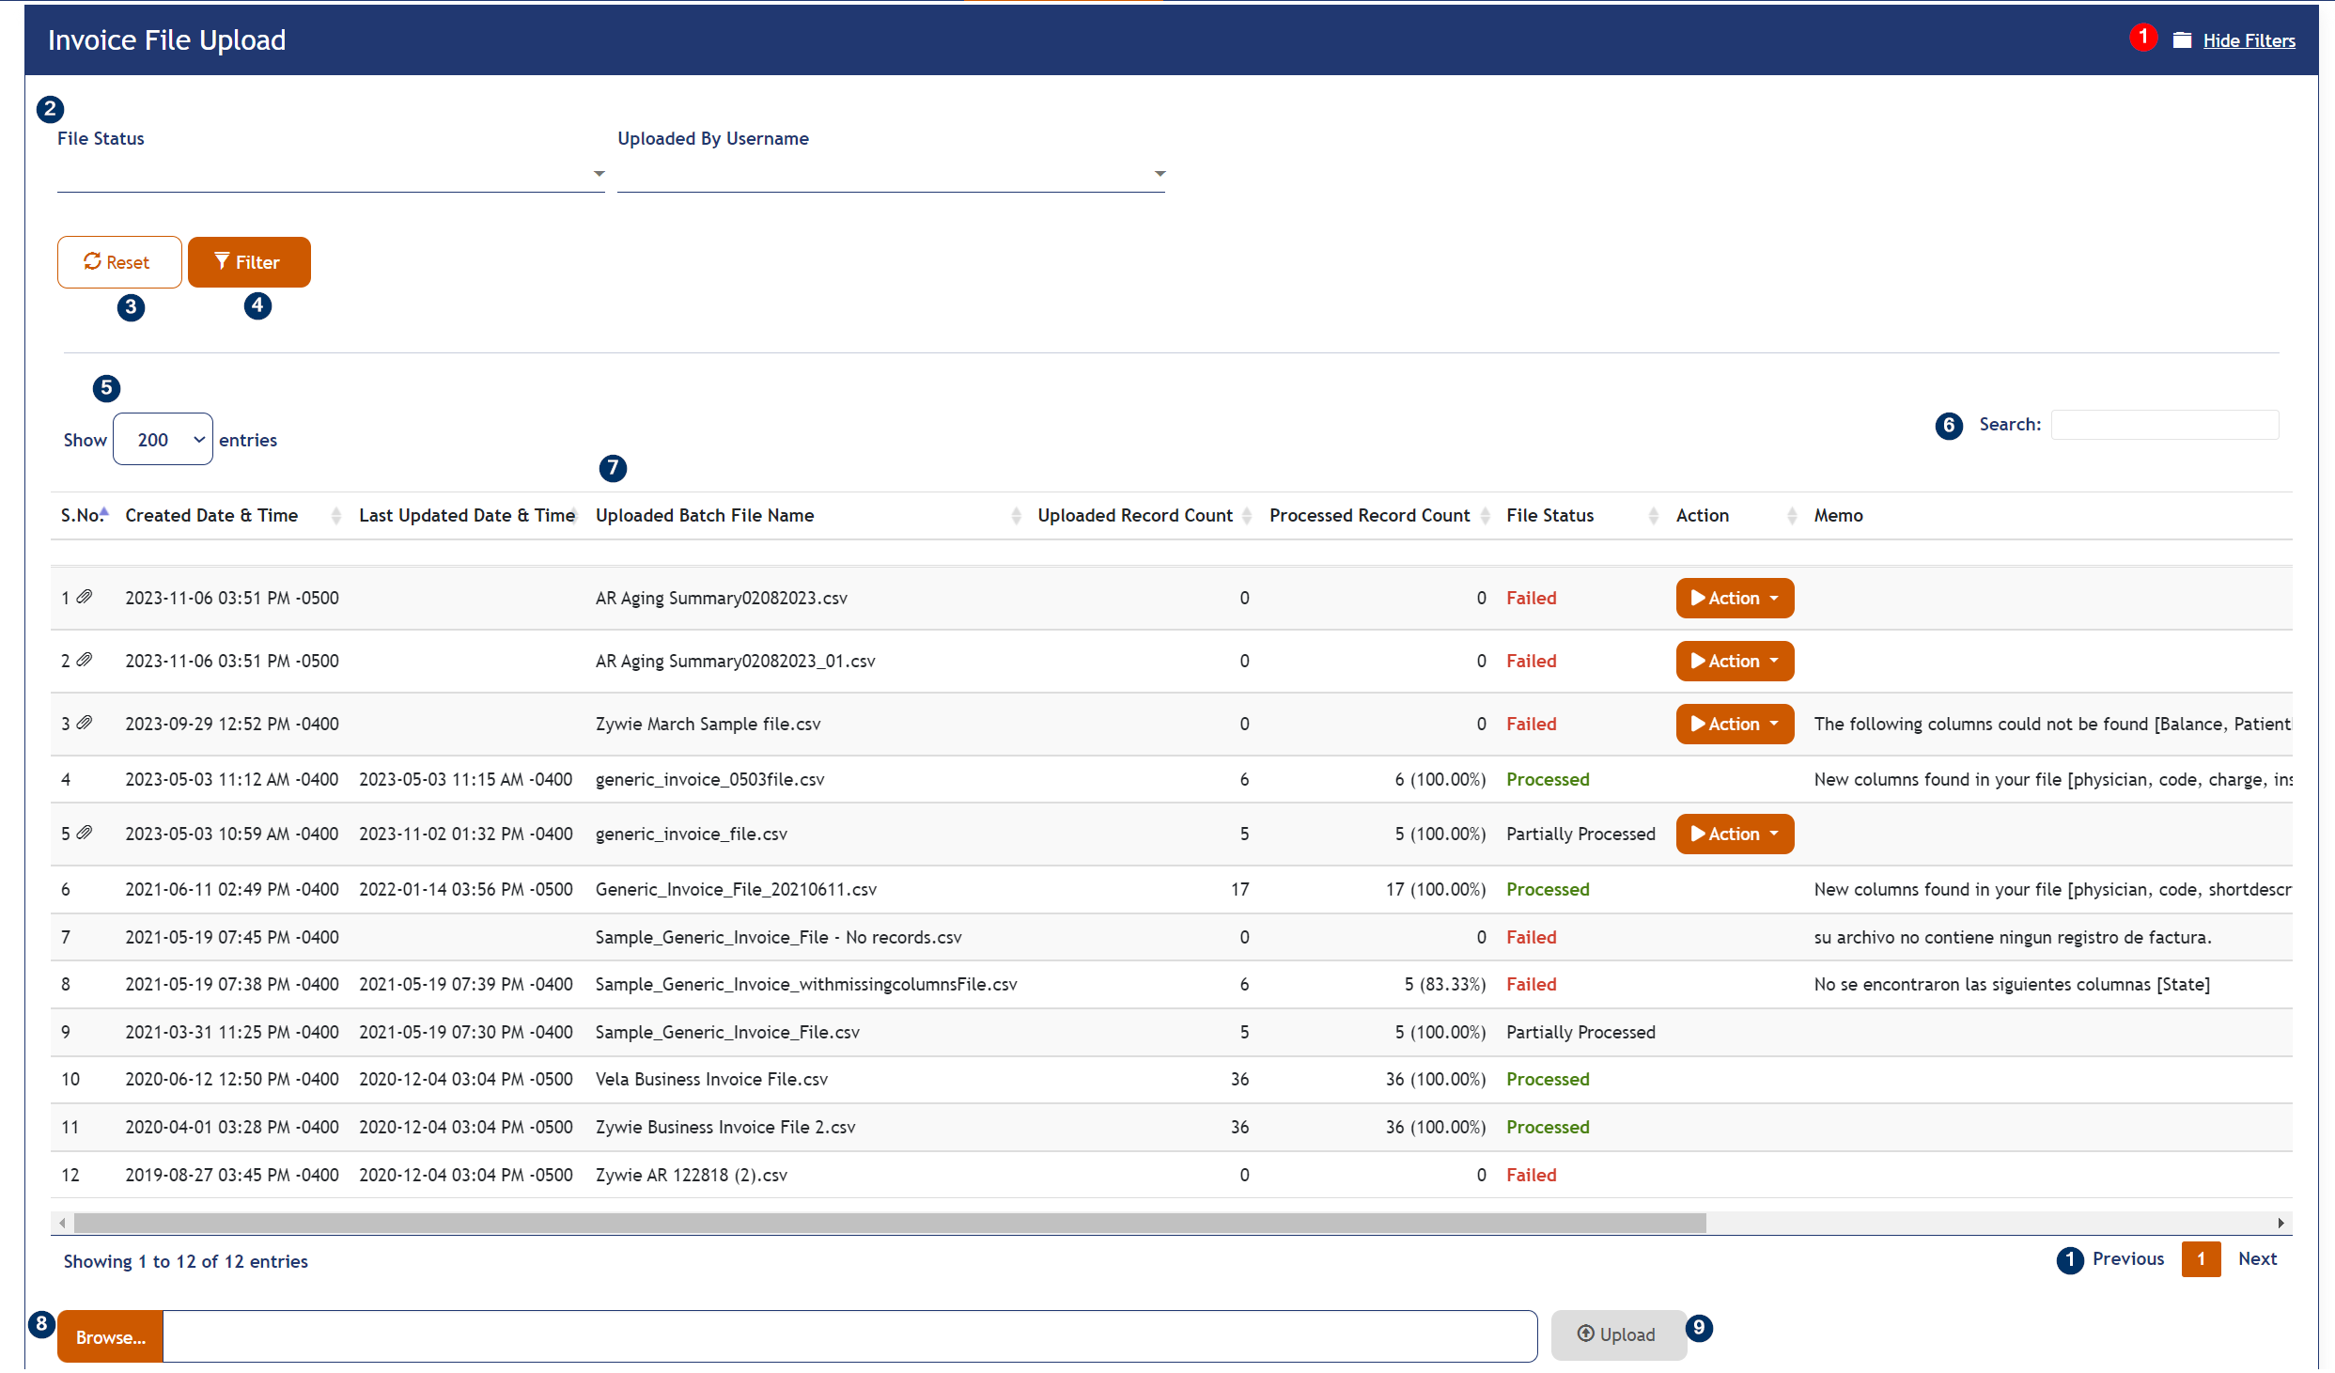Click the Browse button to select file
This screenshot has width=2335, height=1373.
point(108,1335)
